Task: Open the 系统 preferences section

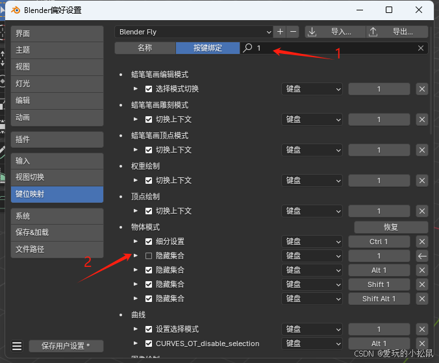Action: click(57, 216)
